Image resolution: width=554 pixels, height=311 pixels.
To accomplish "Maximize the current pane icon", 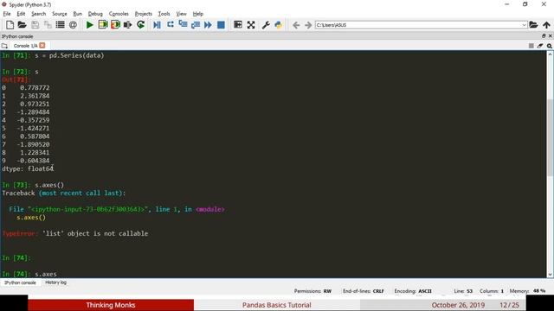I will pyautogui.click(x=238, y=25).
